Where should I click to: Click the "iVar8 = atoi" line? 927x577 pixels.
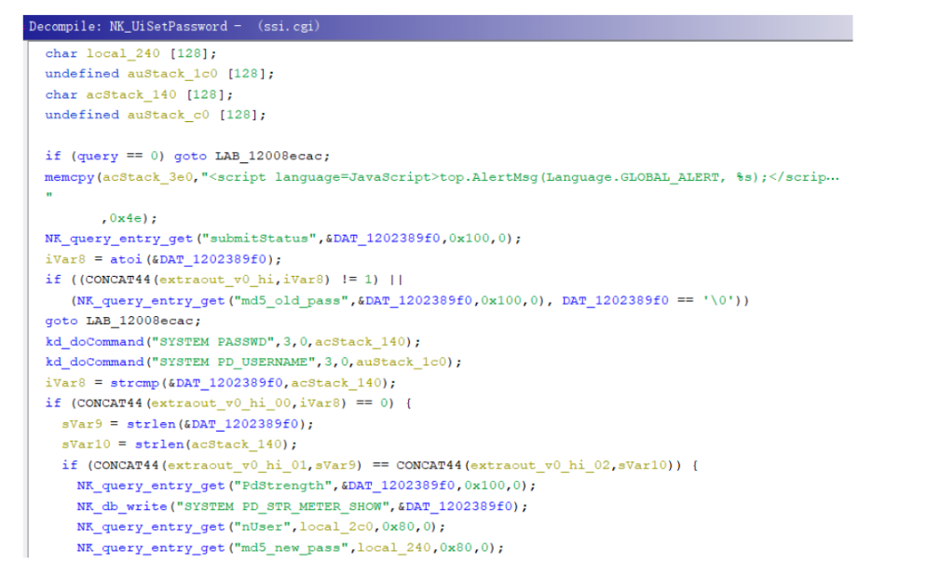pos(163,259)
